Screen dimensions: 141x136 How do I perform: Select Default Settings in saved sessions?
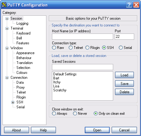coord(65,74)
